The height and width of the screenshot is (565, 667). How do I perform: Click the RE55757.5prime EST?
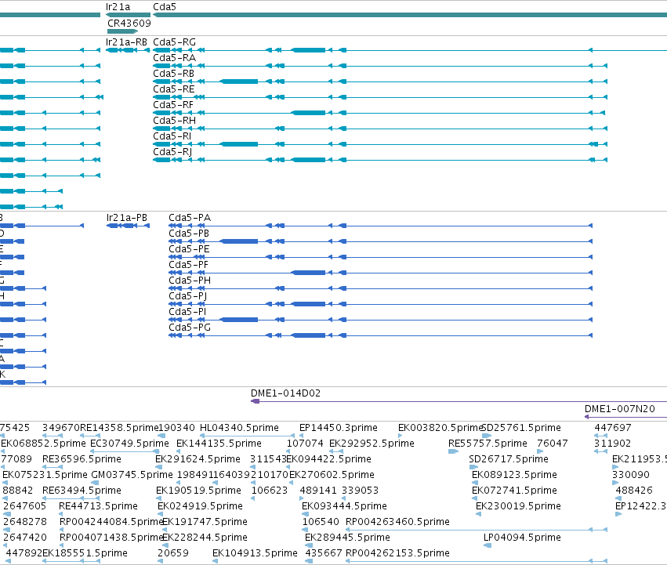point(454,451)
